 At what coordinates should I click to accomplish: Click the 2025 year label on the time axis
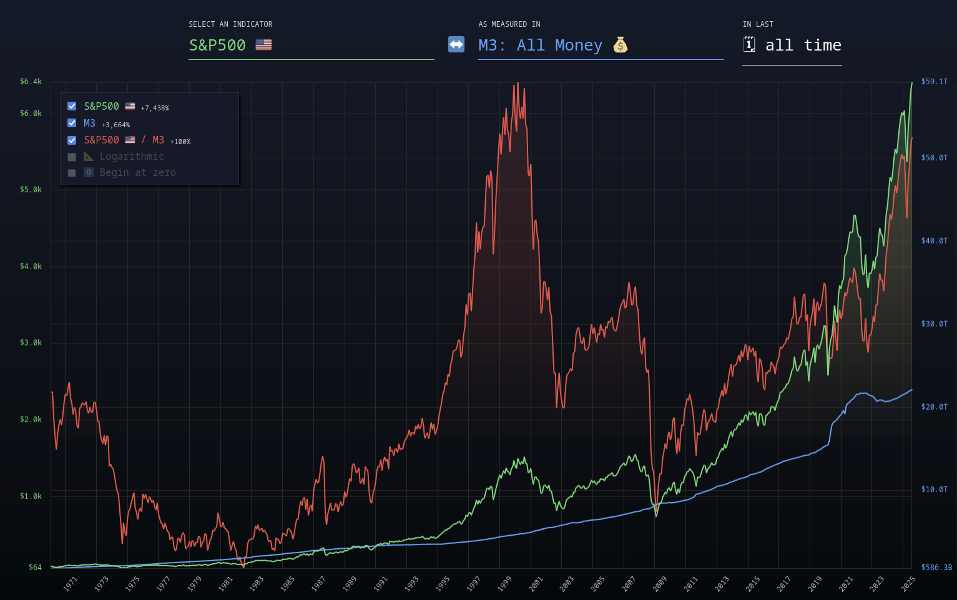908,584
